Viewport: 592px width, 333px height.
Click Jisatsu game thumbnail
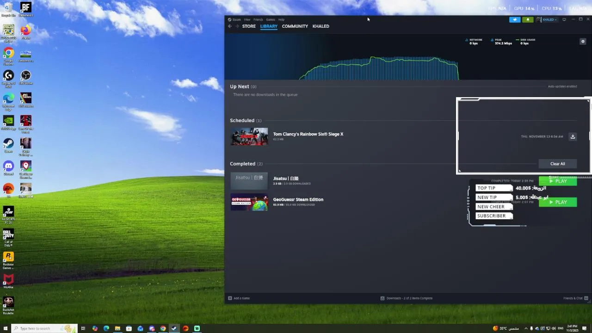(249, 181)
